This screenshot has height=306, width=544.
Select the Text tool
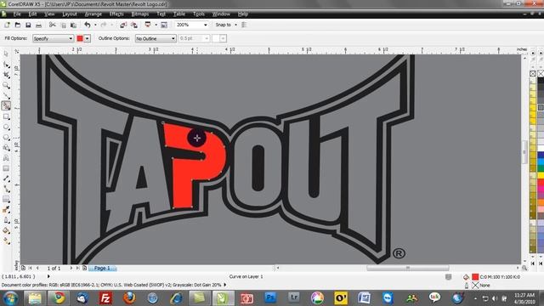(6, 158)
